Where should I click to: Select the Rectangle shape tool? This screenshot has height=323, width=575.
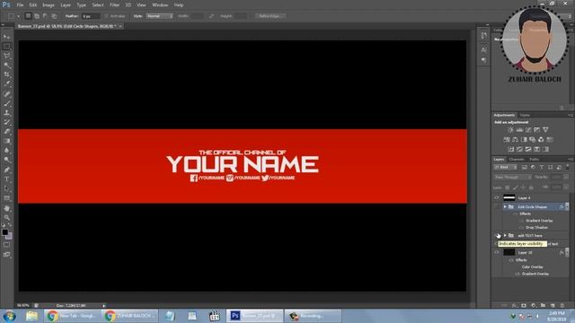pyautogui.click(x=6, y=198)
